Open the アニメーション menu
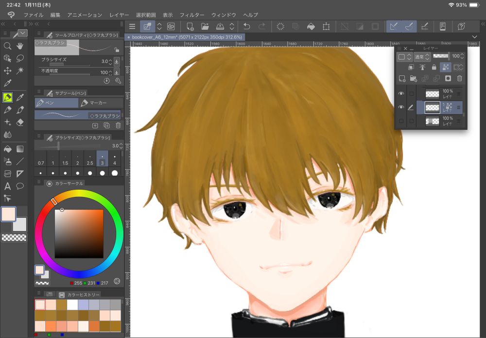 (85, 15)
